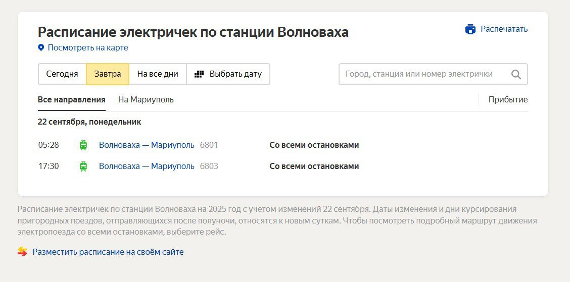Select the Завтра date button

tap(107, 74)
